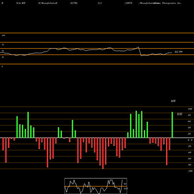Click the RSI 30 level axis label
Screen dimensions: 194x194
click(x=3, y=57)
